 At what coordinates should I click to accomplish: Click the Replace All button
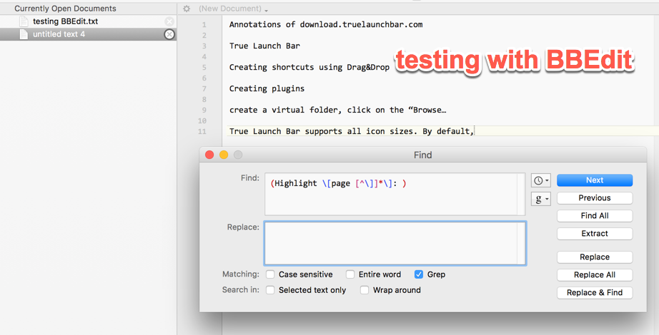tap(595, 275)
